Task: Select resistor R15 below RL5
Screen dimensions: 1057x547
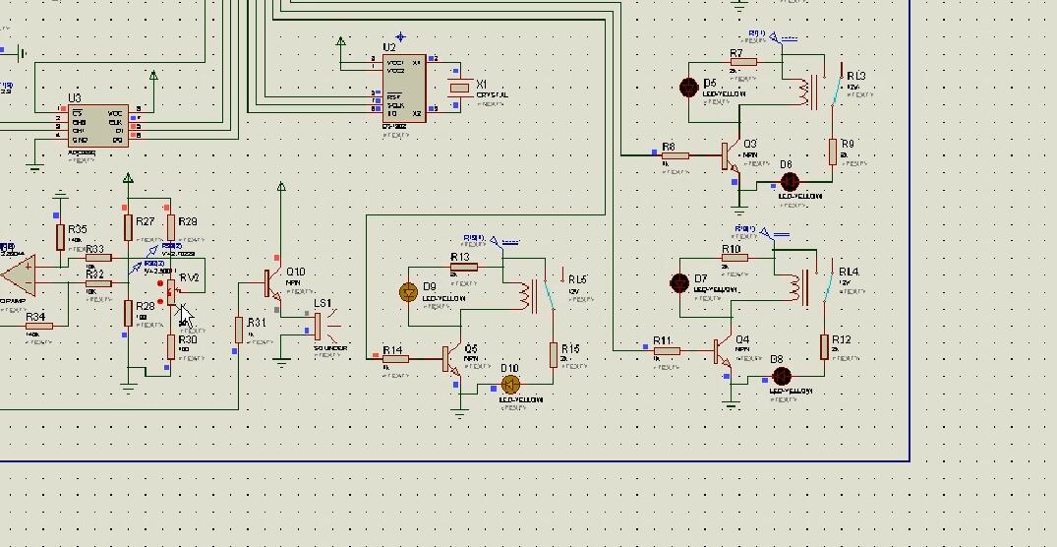Action: (554, 355)
